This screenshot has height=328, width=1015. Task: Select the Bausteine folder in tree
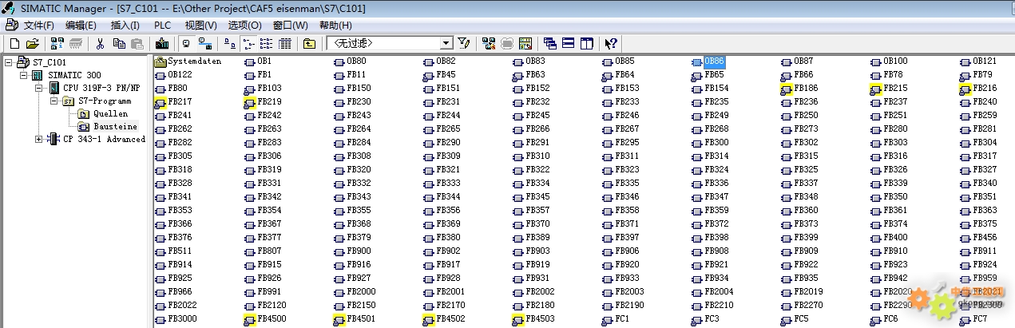[115, 126]
